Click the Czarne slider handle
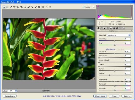 coord(99,66)
